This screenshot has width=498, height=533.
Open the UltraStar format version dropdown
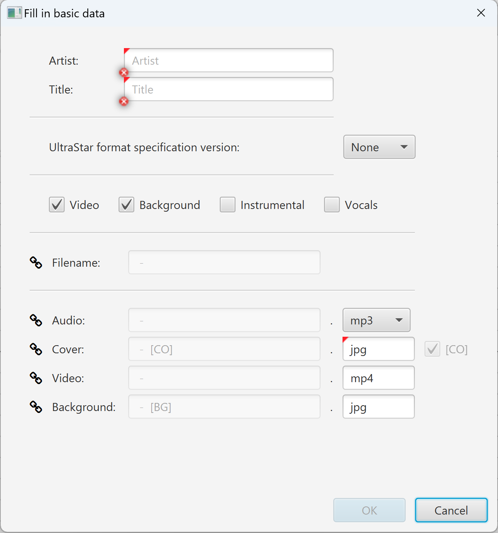click(x=379, y=147)
